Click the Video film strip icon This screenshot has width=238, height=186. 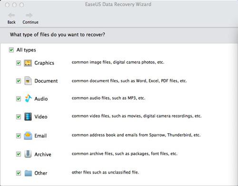28,117
